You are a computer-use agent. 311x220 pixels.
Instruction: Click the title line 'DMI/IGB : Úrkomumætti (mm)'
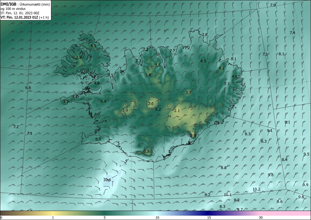coord(25,4)
